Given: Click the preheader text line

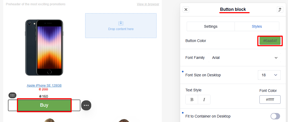Looking at the screenshot, I should pos(36,4).
